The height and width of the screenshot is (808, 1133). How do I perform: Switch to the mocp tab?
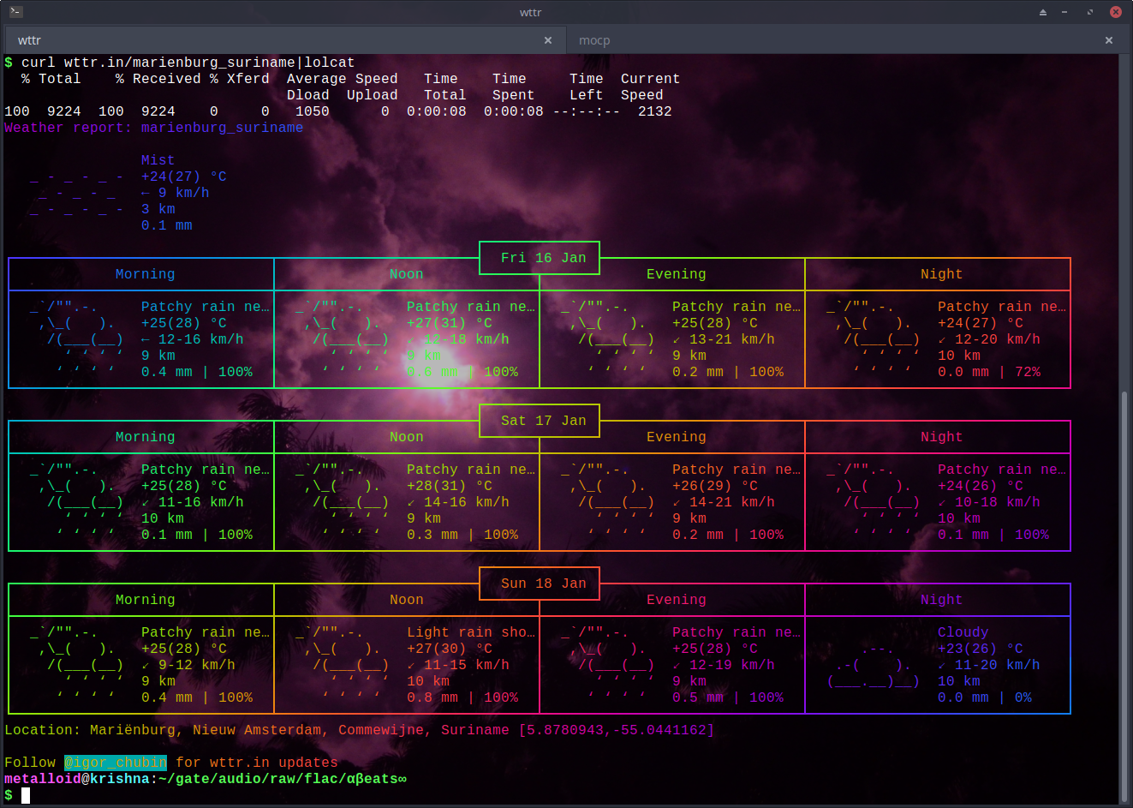point(594,40)
